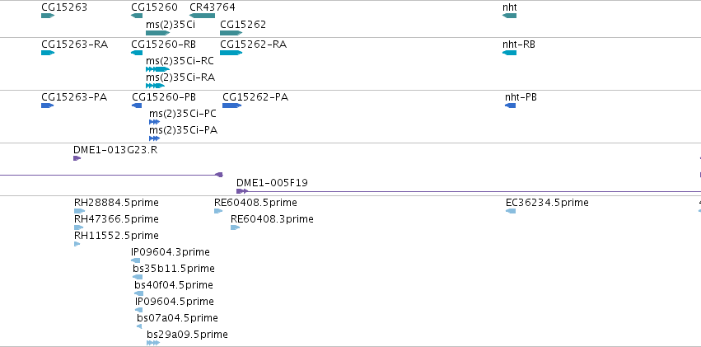Click the ms(2)35Ci-RC transcript glyph

(x=158, y=69)
